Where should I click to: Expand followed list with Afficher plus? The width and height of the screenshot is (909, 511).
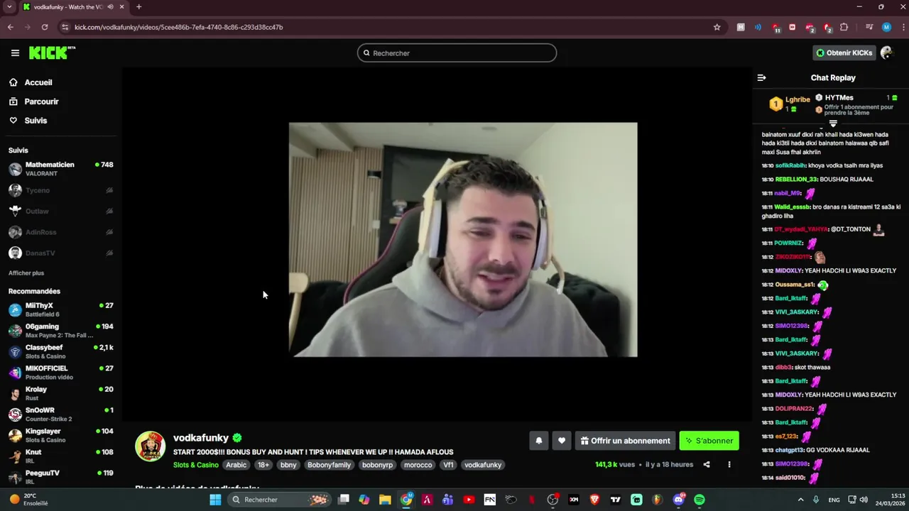26,273
